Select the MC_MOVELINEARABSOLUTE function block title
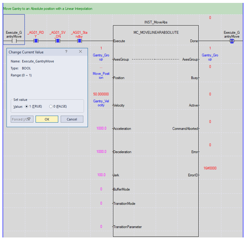 coord(156,32)
